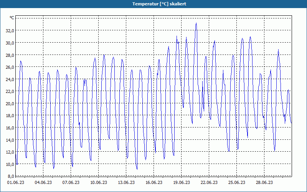Click the 28.06.23 date label
The width and height of the screenshot is (307, 192).
(264, 183)
